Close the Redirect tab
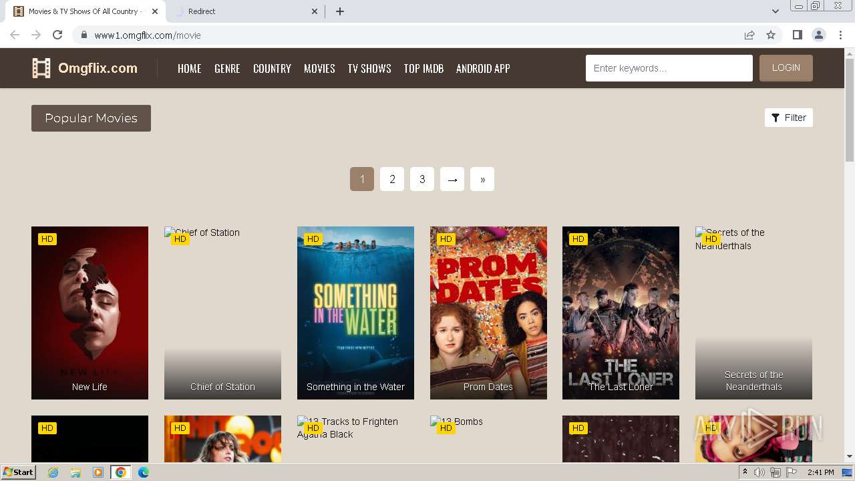Viewport: 855px width, 481px height. [x=315, y=11]
